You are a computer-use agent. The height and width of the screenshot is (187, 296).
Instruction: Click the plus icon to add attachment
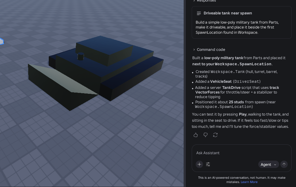(x=199, y=165)
